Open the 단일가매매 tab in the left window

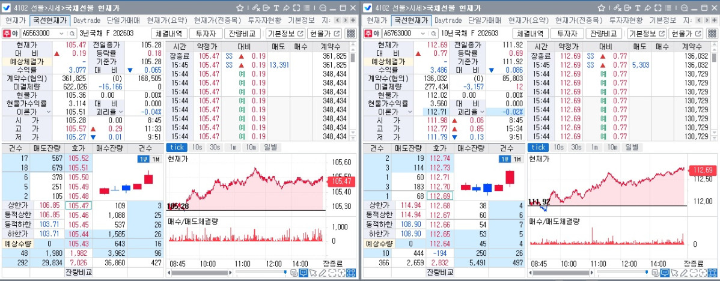tap(124, 20)
